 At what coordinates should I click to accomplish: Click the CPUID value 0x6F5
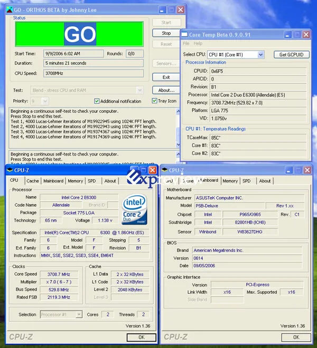(x=258, y=71)
